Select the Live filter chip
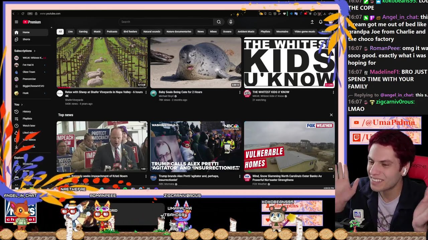428x240 pixels. coord(70,32)
